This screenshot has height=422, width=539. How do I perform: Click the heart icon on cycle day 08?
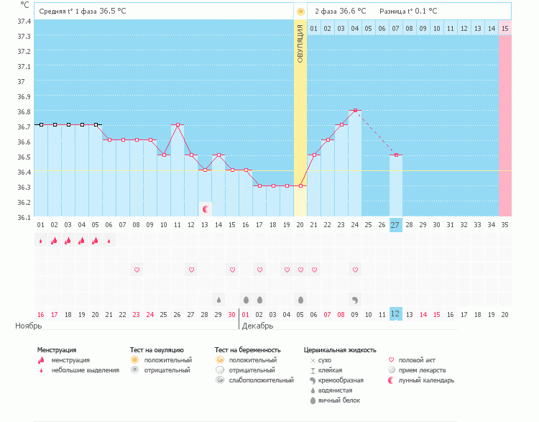tap(137, 270)
